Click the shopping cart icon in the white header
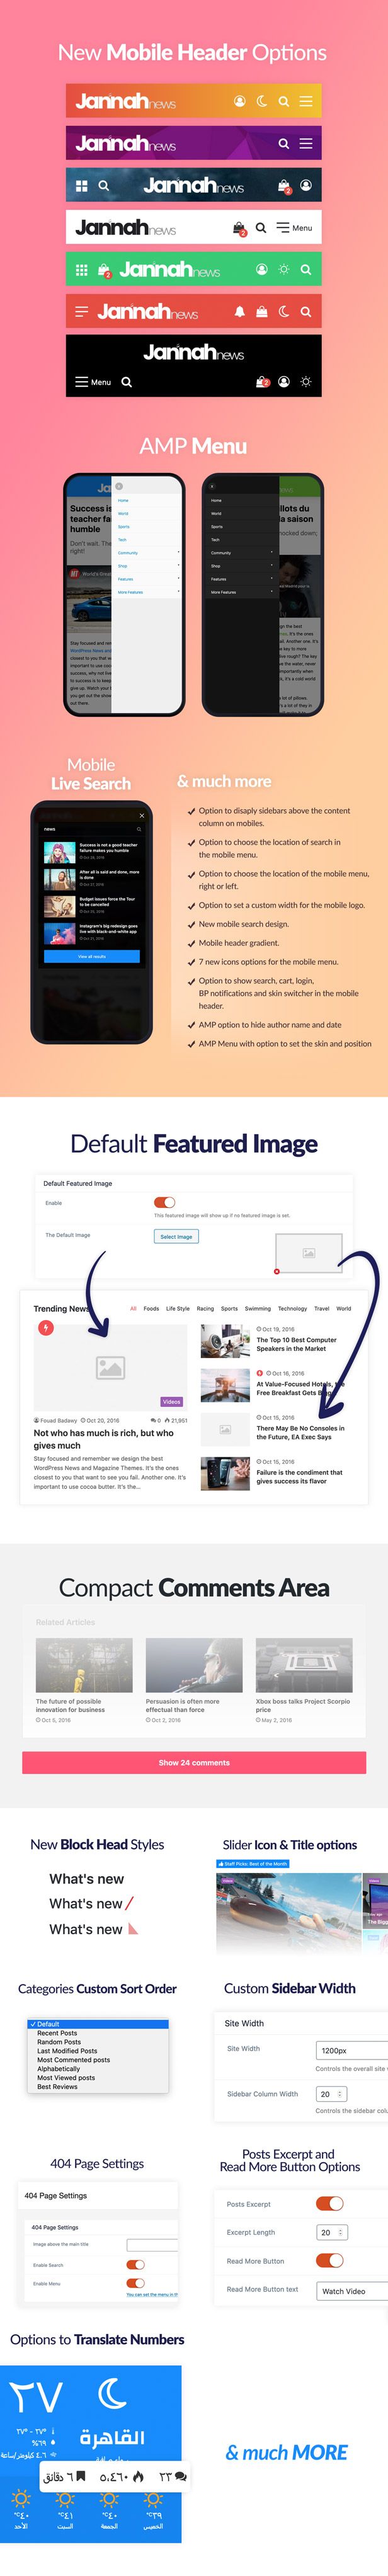 tap(239, 228)
